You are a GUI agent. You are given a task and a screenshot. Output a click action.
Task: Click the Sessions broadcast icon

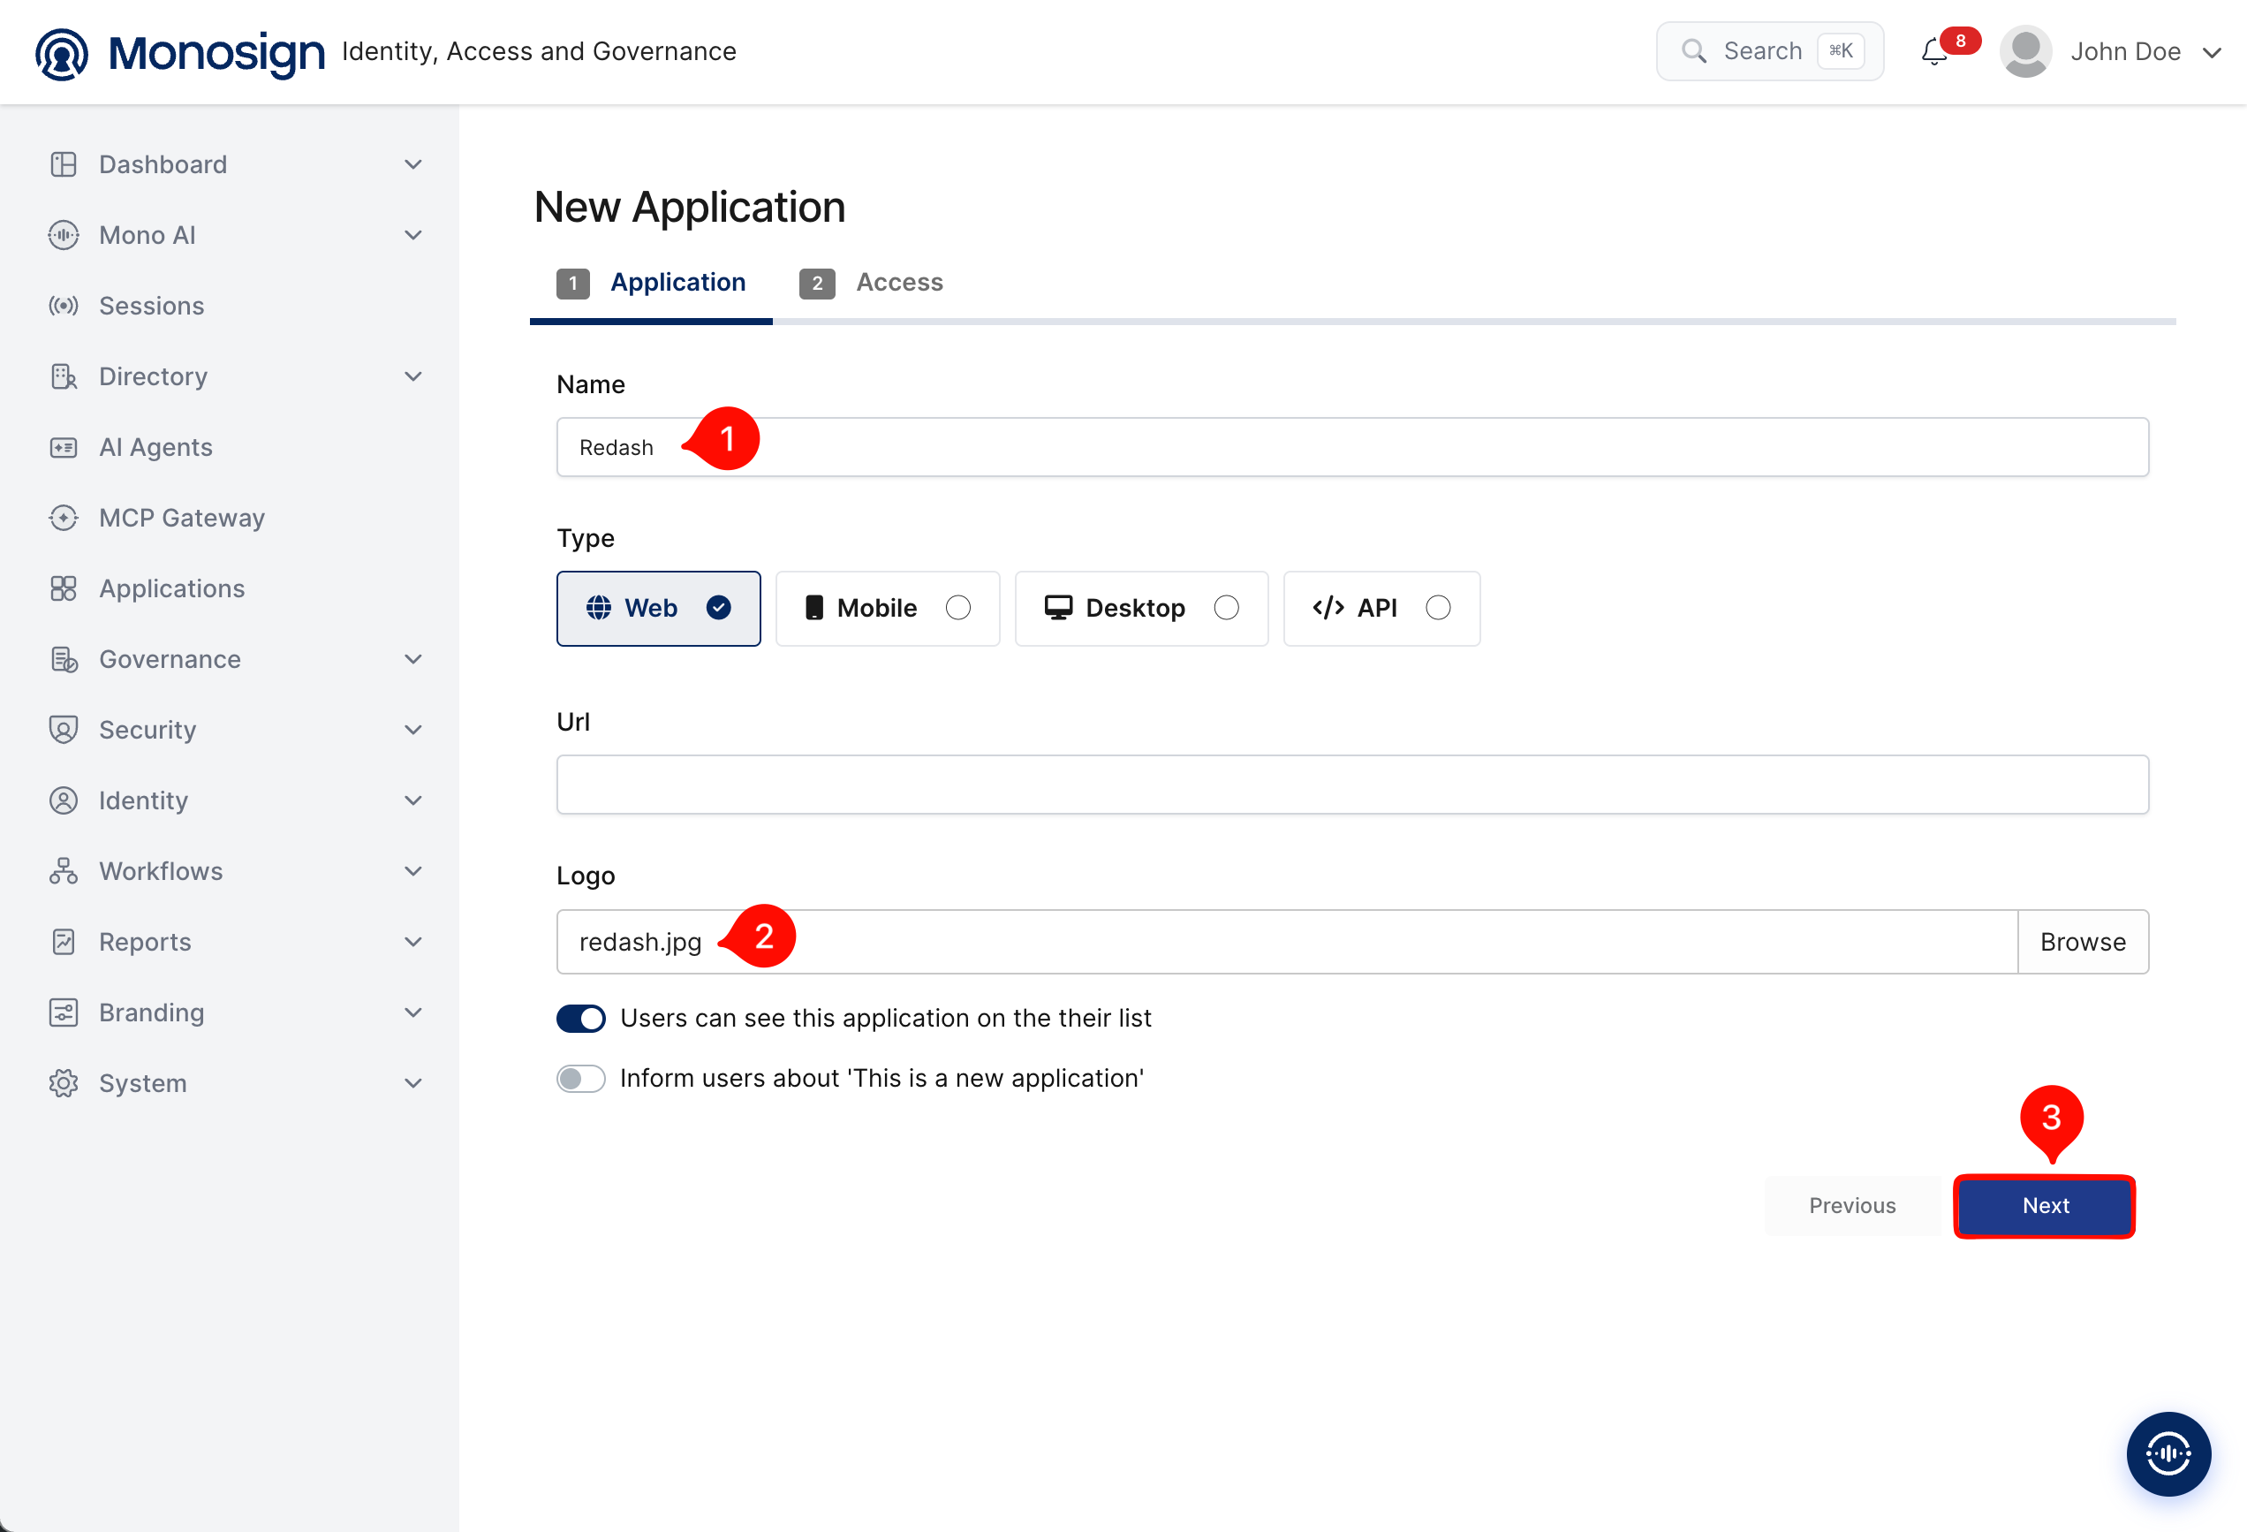64,306
